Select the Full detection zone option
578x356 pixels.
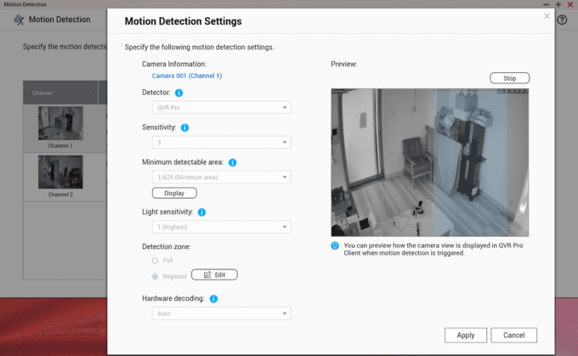pos(155,260)
